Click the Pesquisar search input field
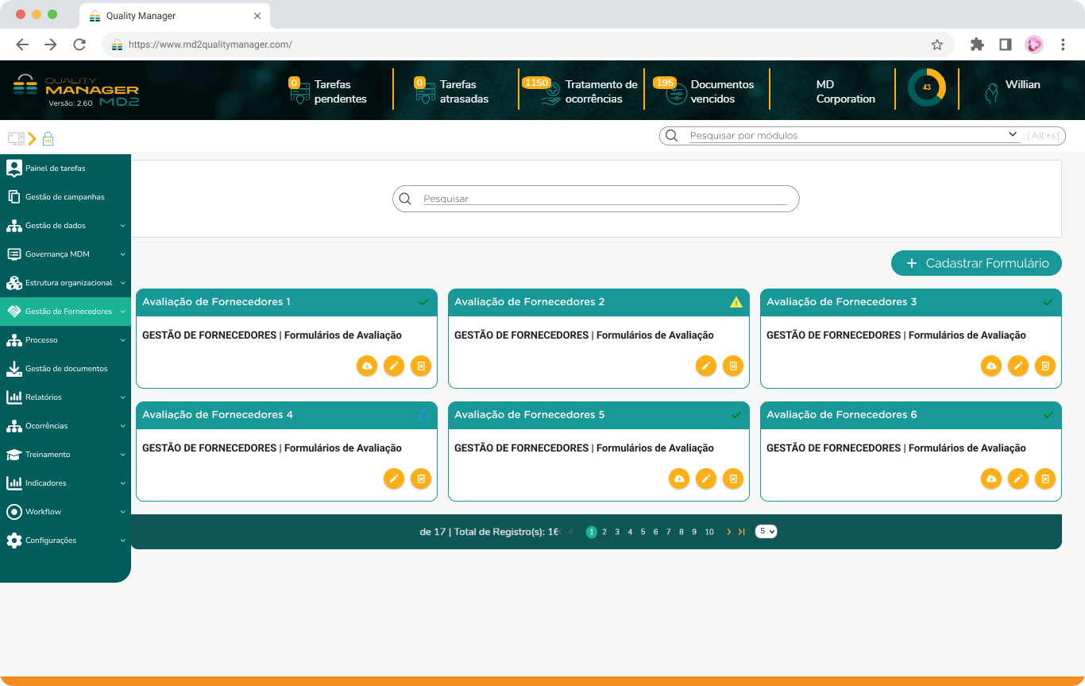 point(604,199)
